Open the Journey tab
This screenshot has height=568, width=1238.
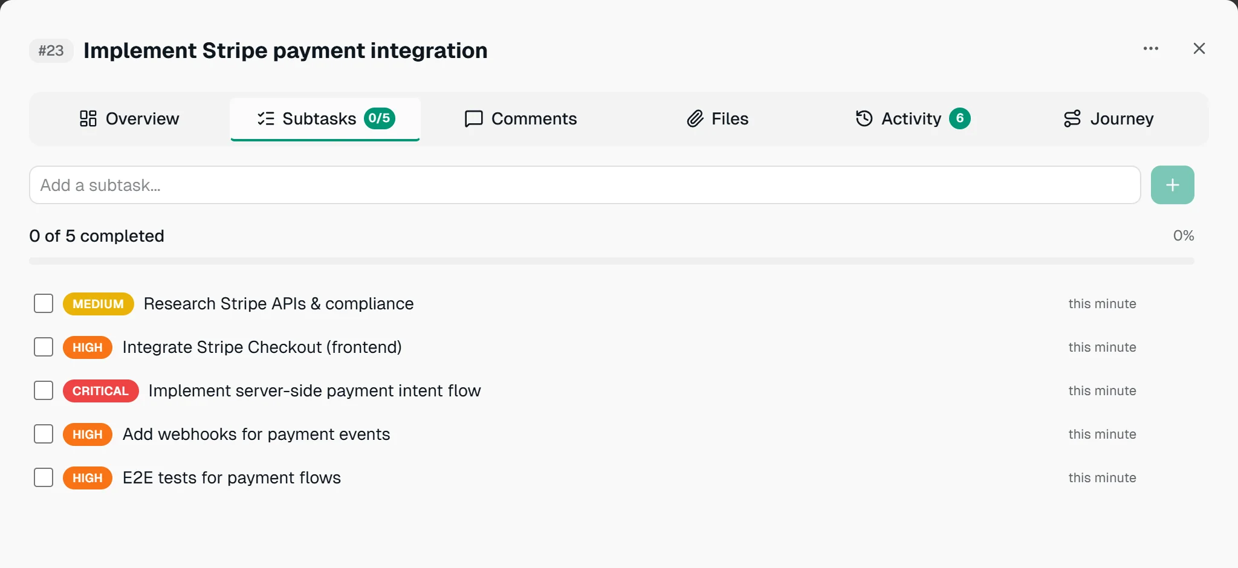pyautogui.click(x=1109, y=118)
